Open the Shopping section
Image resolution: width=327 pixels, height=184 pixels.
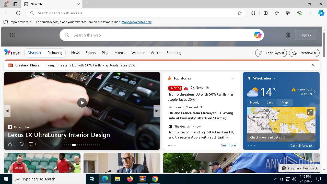pos(174,53)
